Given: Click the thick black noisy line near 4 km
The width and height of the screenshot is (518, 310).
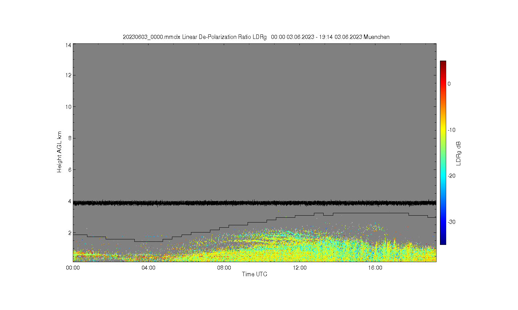Looking at the screenshot, I should [255, 203].
